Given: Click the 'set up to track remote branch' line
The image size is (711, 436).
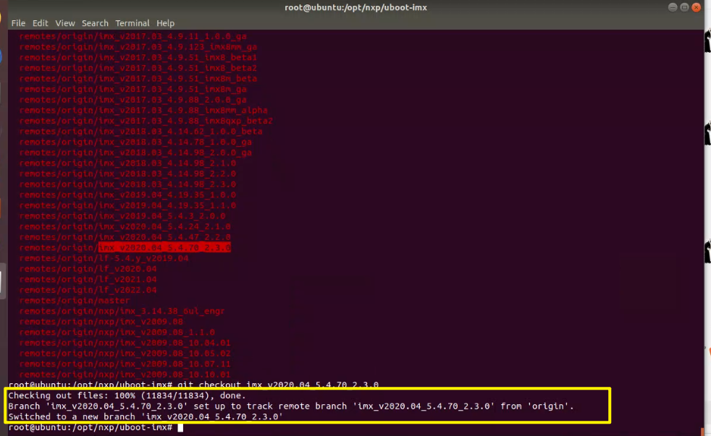Looking at the screenshot, I should pyautogui.click(x=291, y=406).
